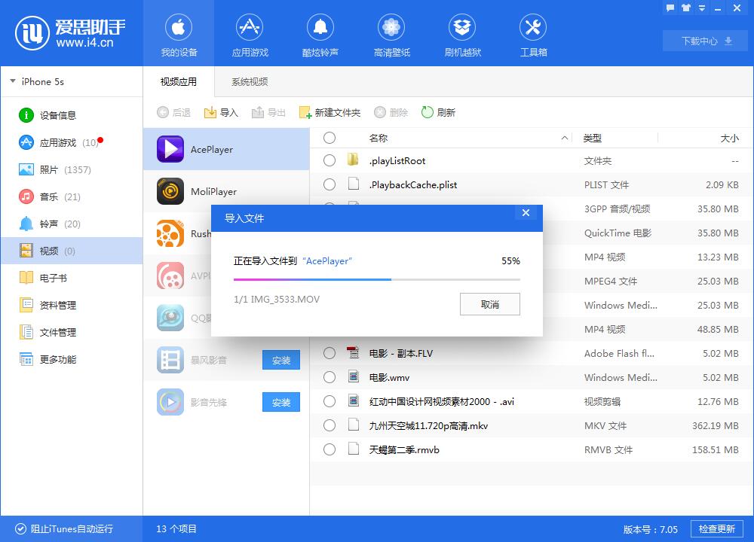Install 暴风影音 via its 安装 button
This screenshot has width=754, height=542.
click(x=280, y=360)
